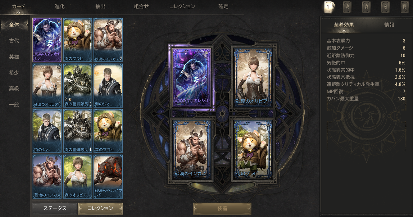The image size is (413, 217).
Task: Open the 抽出 tab
Action: [x=100, y=6]
